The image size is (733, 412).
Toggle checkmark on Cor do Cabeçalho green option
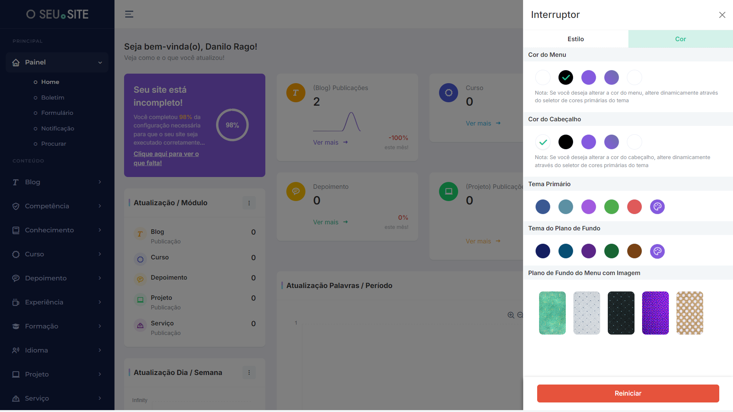543,142
